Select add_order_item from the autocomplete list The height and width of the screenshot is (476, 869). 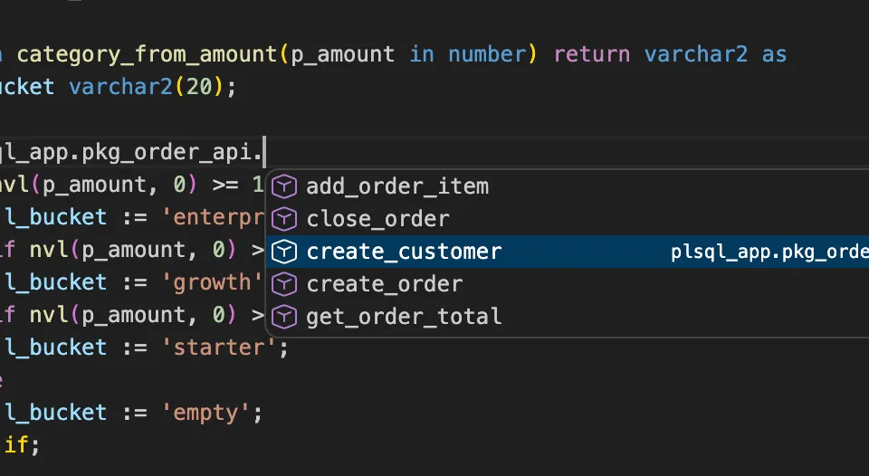click(568, 186)
